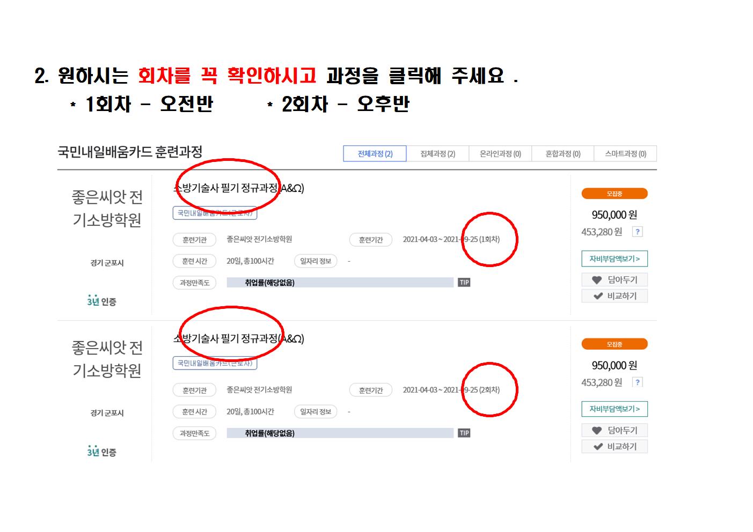This screenshot has width=753, height=532.
Task: Click the heart 담아두기 button for 1회차 course
Action: click(615, 279)
